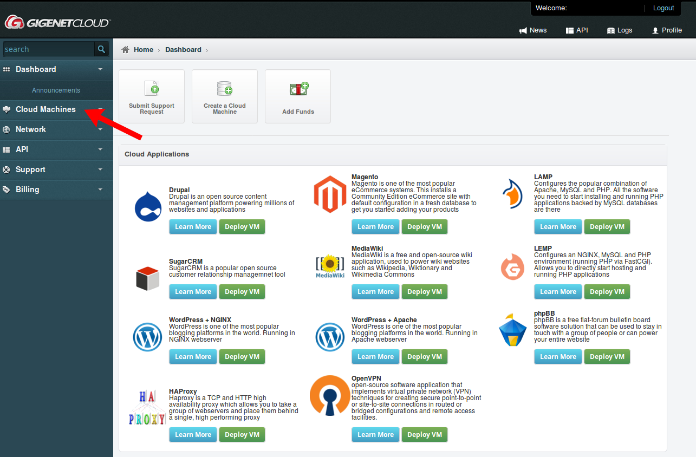The image size is (696, 457).
Task: Click the OpenVPN keyhole logo
Action: coord(330,395)
